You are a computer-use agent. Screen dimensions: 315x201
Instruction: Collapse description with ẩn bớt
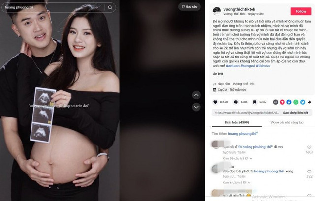(x=218, y=74)
